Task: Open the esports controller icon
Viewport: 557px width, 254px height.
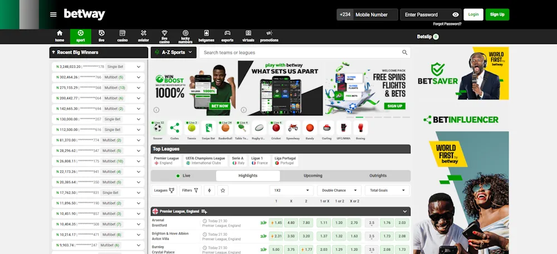Action: [x=227, y=33]
